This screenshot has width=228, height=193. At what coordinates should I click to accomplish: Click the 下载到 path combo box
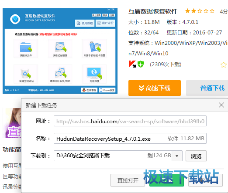(x=118, y=156)
